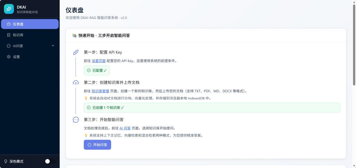Image resolution: width=356 pixels, height=168 pixels.
Task: Click the DKAI sparkle logo icon
Action: pos(9,9)
